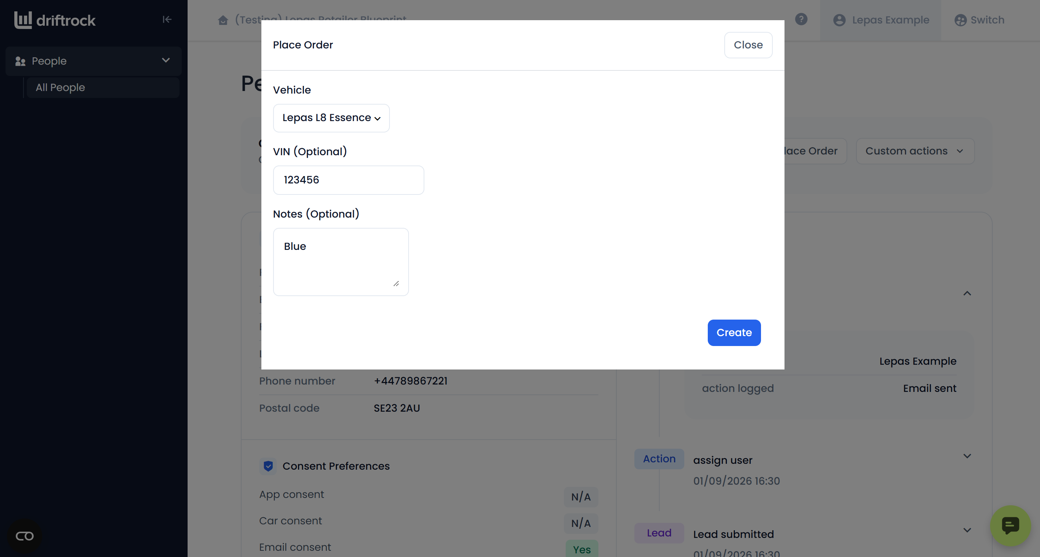Image resolution: width=1040 pixels, height=557 pixels.
Task: Click the home icon in breadcrumb
Action: tap(223, 20)
